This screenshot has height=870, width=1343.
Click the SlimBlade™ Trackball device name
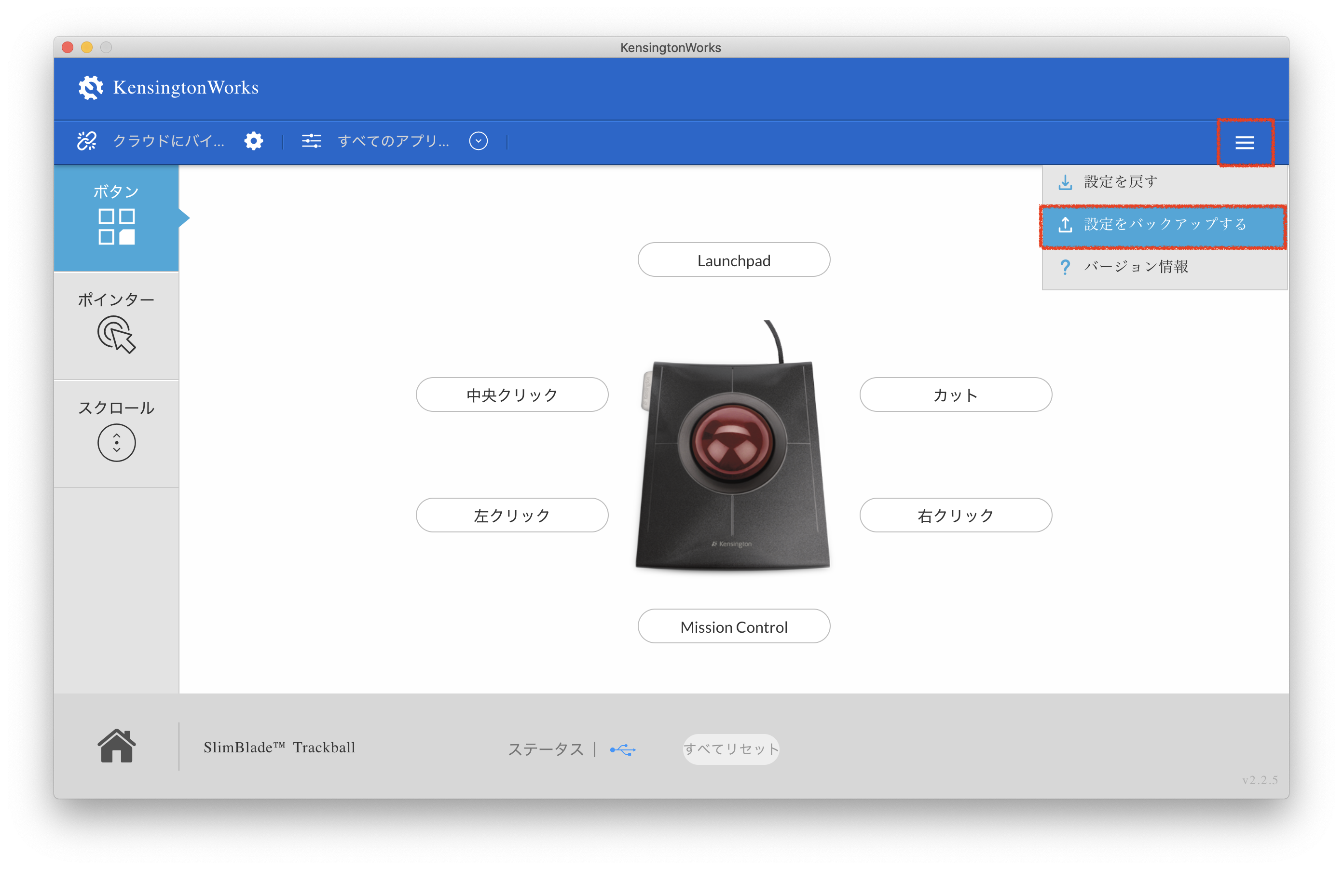279,748
